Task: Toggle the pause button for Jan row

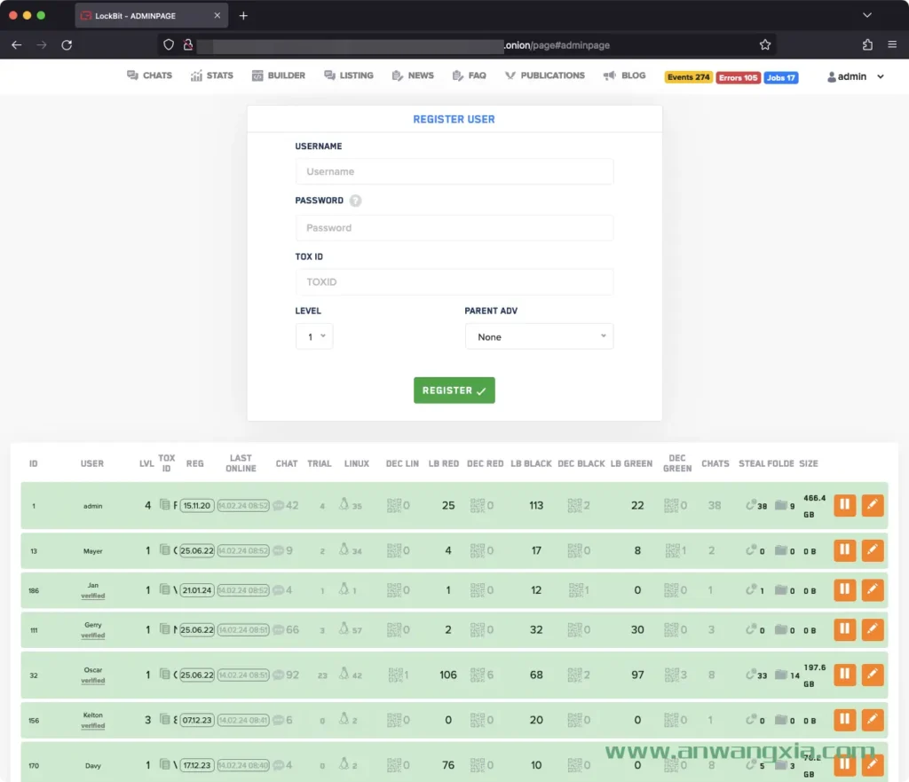Action: click(x=845, y=589)
